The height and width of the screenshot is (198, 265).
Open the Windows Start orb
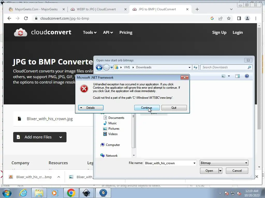(7, 193)
